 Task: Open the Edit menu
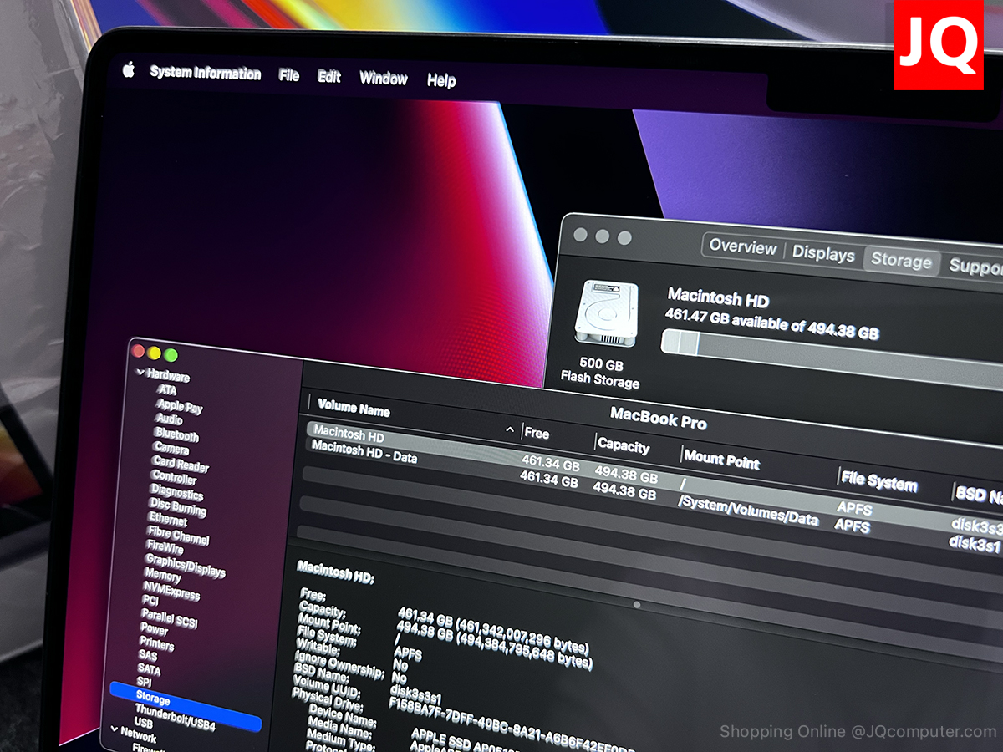tap(329, 77)
